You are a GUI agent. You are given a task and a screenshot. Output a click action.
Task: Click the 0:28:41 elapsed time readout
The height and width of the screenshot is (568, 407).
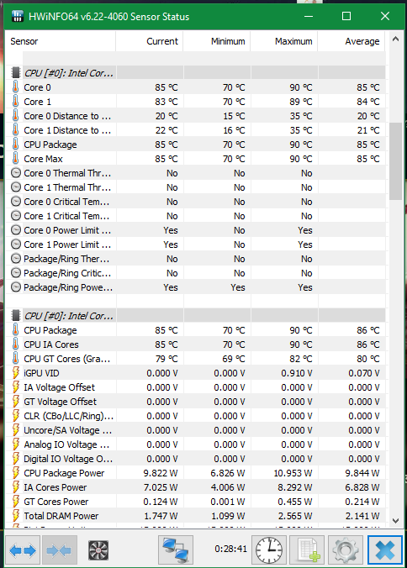pyautogui.click(x=230, y=549)
